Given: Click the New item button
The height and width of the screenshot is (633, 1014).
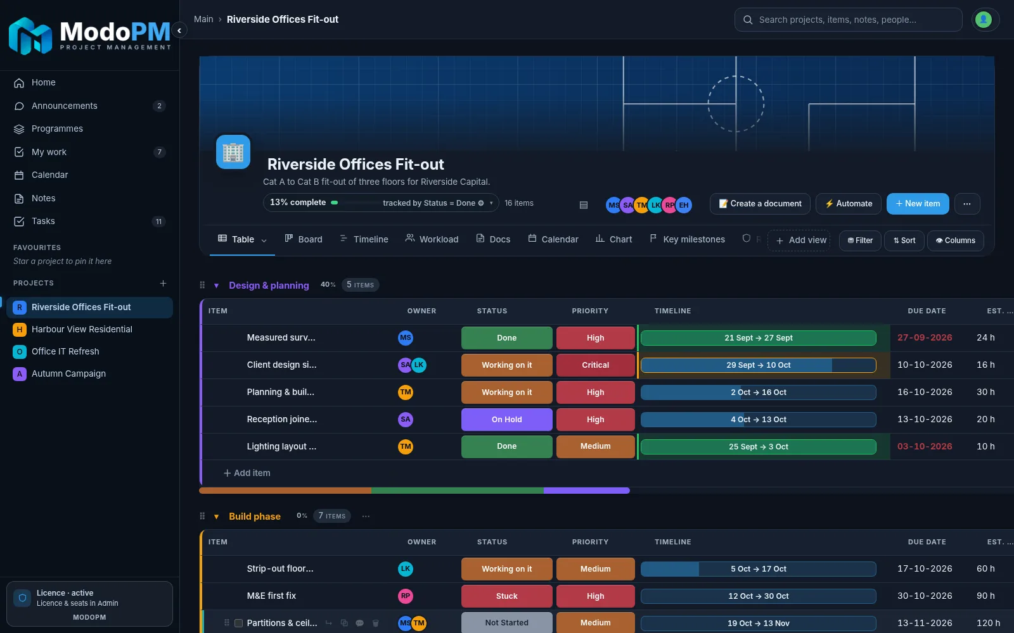Looking at the screenshot, I should [x=918, y=204].
